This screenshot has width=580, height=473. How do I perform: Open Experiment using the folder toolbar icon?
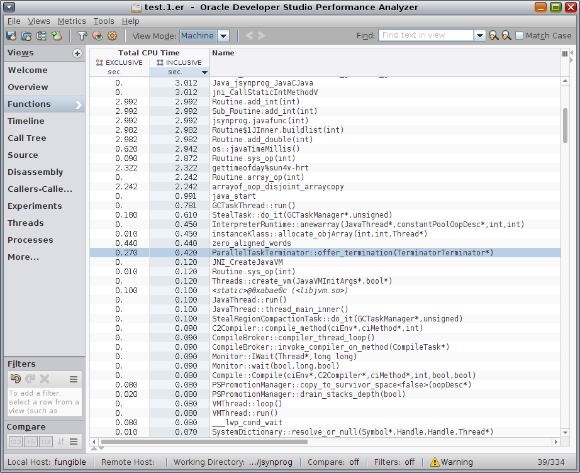pyautogui.click(x=26, y=35)
